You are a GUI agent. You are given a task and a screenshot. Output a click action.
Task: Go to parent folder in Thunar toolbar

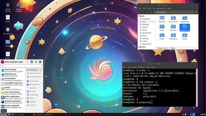147,12
